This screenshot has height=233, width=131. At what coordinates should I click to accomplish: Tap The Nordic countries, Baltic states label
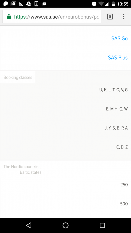point(22,169)
